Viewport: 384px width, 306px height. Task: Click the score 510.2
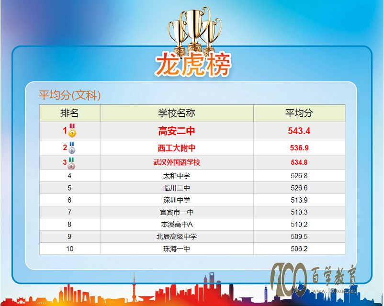point(299,225)
